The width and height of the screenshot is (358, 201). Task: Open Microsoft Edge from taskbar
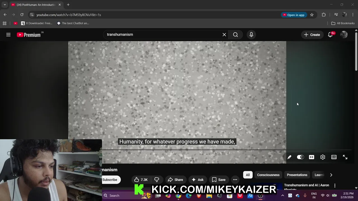pos(189,196)
